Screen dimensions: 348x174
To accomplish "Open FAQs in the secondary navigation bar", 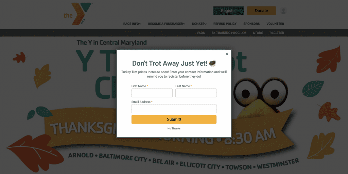I will (x=201, y=33).
